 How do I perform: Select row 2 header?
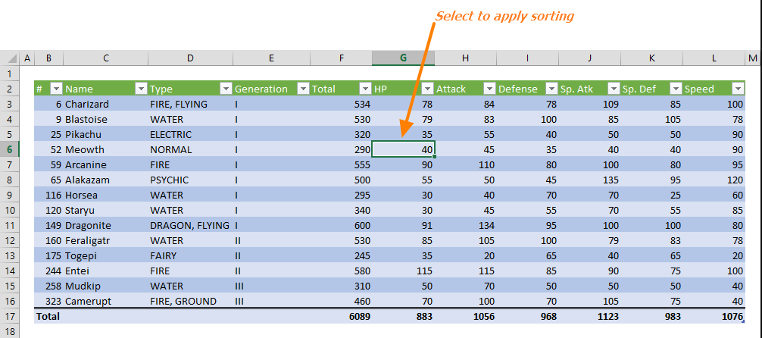10,89
